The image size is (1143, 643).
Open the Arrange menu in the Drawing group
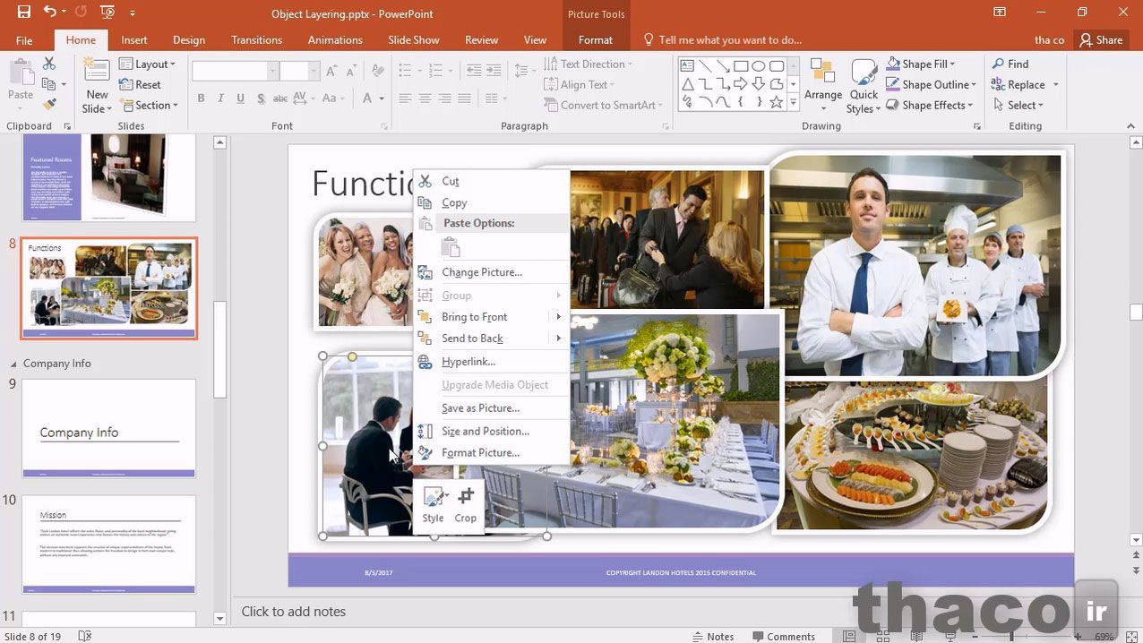coord(823,86)
